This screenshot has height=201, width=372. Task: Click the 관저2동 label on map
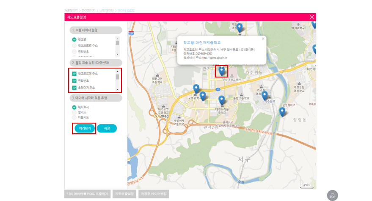point(210,127)
